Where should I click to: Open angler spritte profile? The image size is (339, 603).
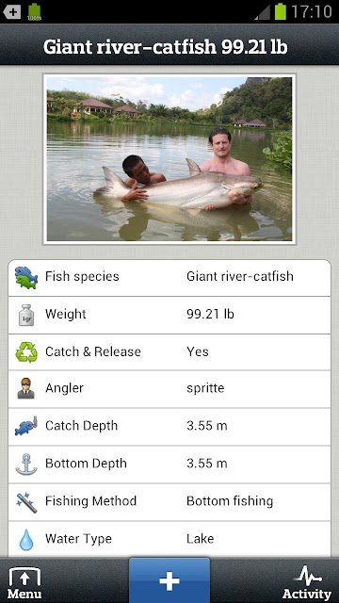[205, 388]
